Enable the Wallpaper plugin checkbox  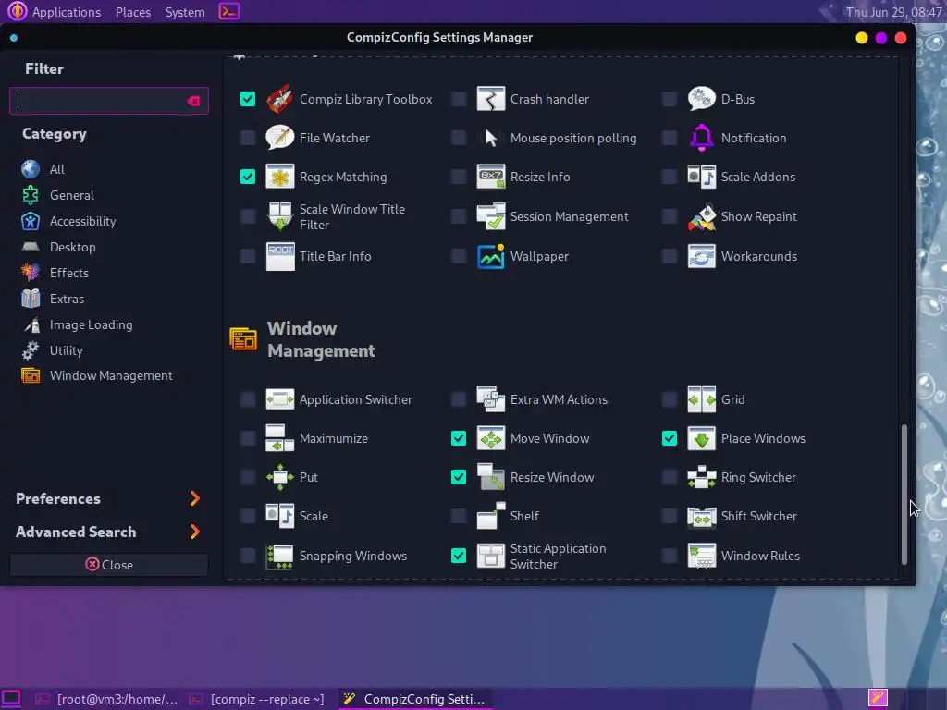click(x=459, y=256)
